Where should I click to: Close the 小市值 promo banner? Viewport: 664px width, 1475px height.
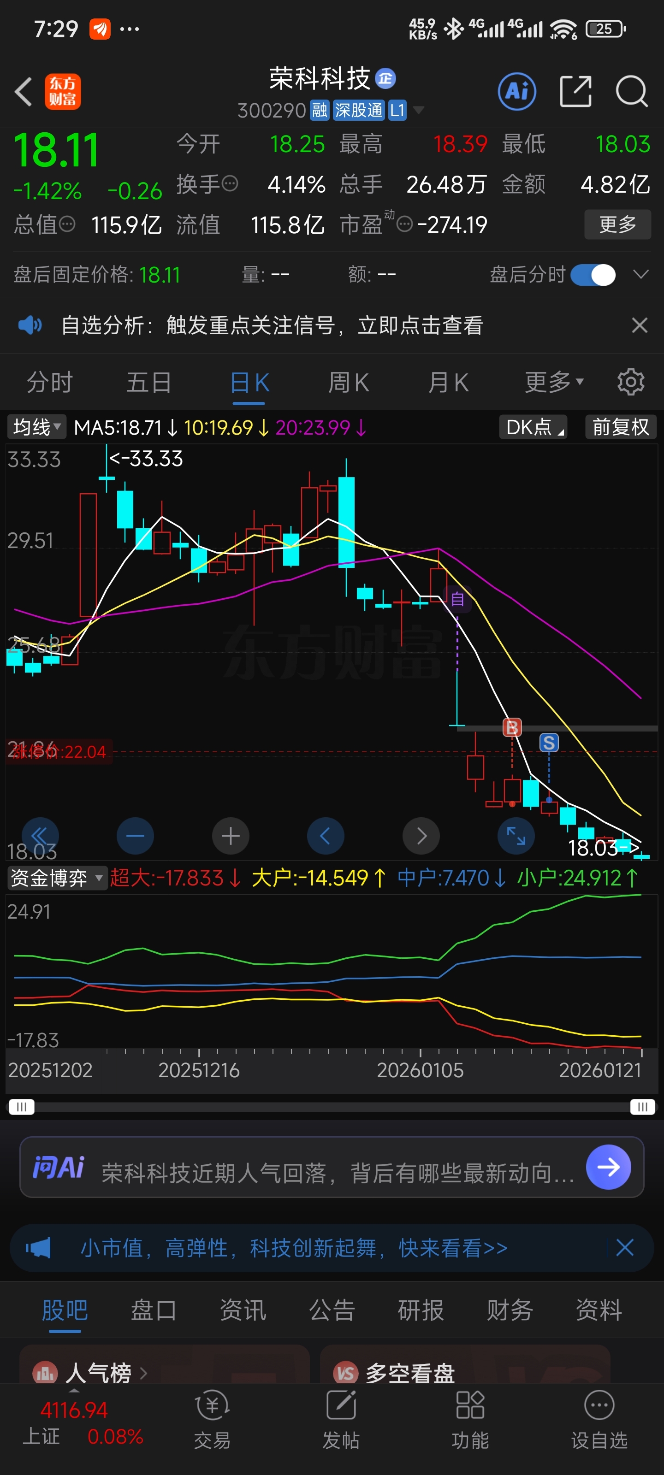point(625,1247)
